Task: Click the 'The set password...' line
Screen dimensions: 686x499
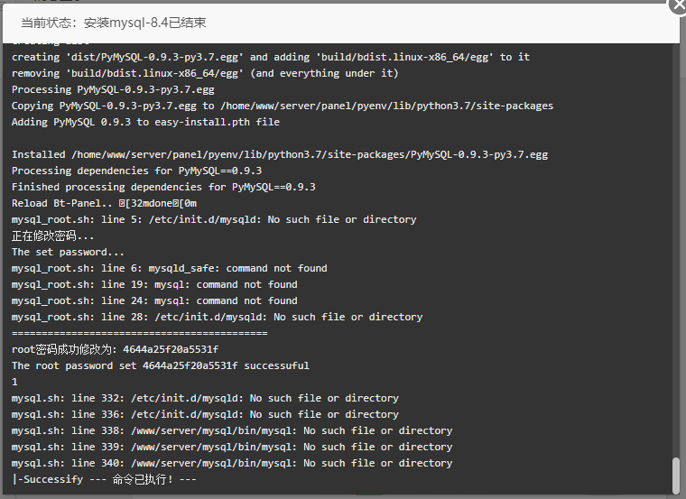Action: coord(68,253)
